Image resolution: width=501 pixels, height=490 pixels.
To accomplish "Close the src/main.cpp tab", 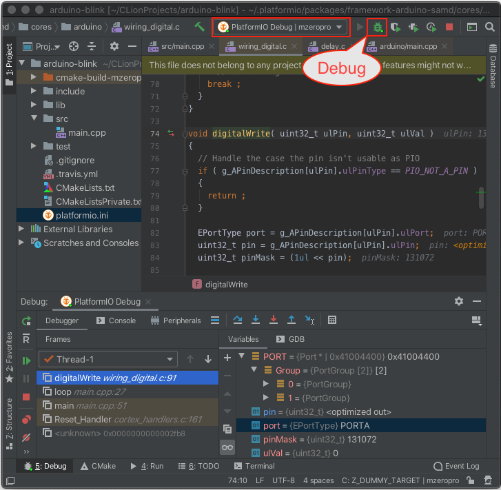I will coord(212,47).
